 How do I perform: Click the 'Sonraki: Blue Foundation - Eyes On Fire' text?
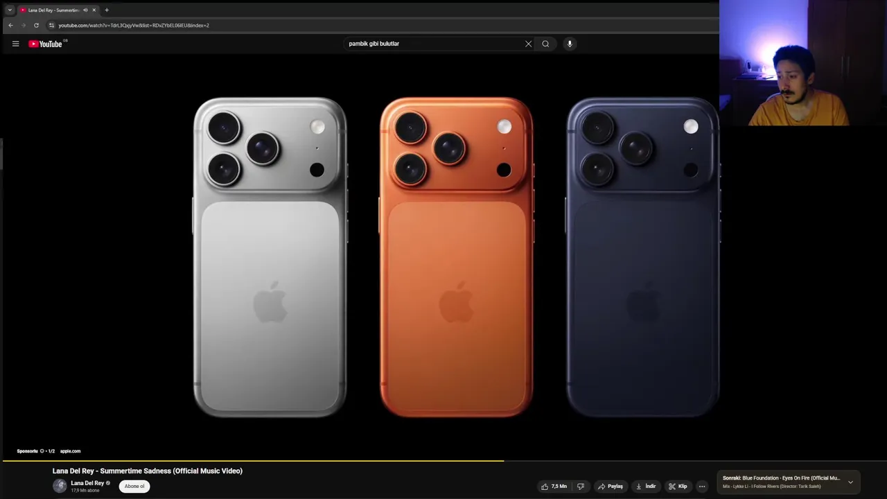point(781,478)
